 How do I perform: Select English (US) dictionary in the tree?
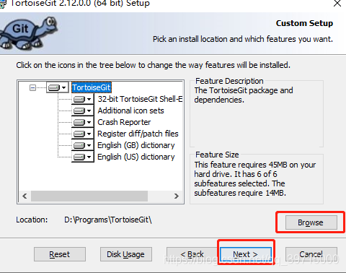136,157
